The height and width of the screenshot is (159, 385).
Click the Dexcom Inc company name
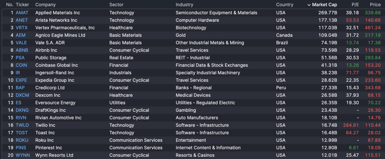tap(48, 95)
